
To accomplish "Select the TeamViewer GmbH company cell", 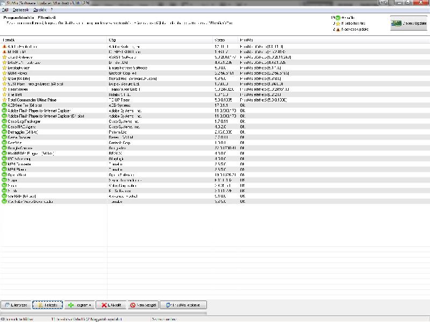I will (125, 89).
